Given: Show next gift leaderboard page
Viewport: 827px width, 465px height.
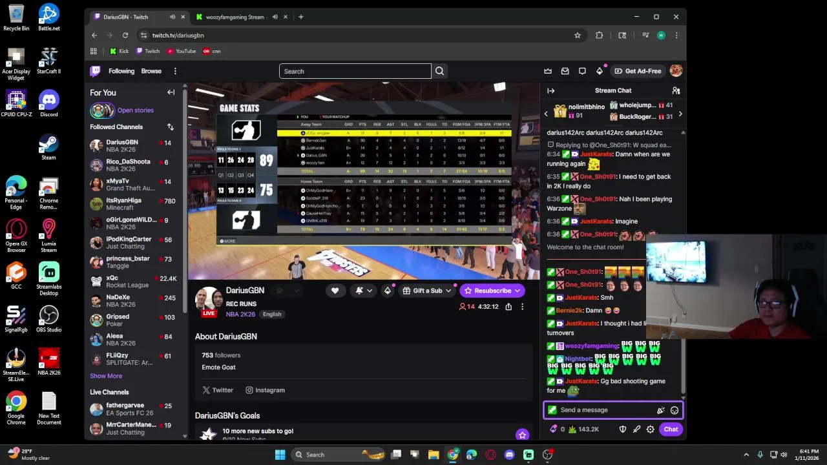Looking at the screenshot, I should [680, 114].
